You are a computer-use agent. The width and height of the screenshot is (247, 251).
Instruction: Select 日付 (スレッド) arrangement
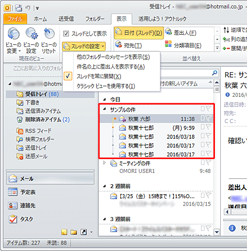(x=139, y=33)
